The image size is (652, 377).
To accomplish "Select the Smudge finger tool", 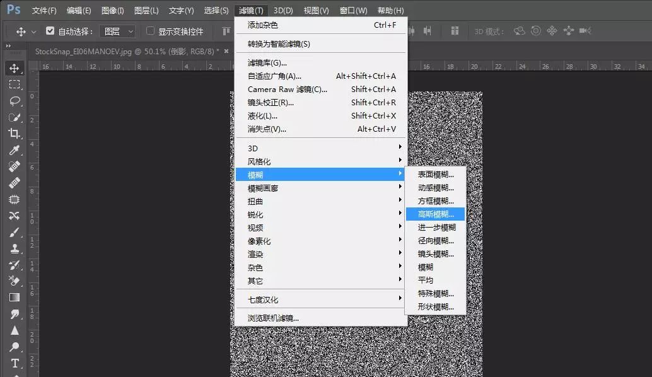I will point(15,314).
